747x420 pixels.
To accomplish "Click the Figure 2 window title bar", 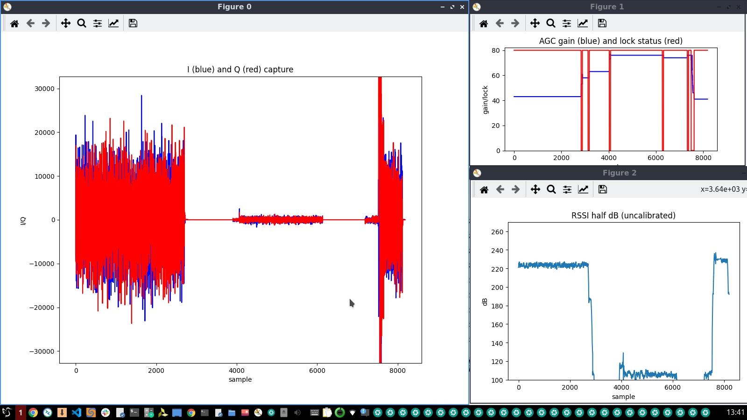I will pyautogui.click(x=619, y=173).
